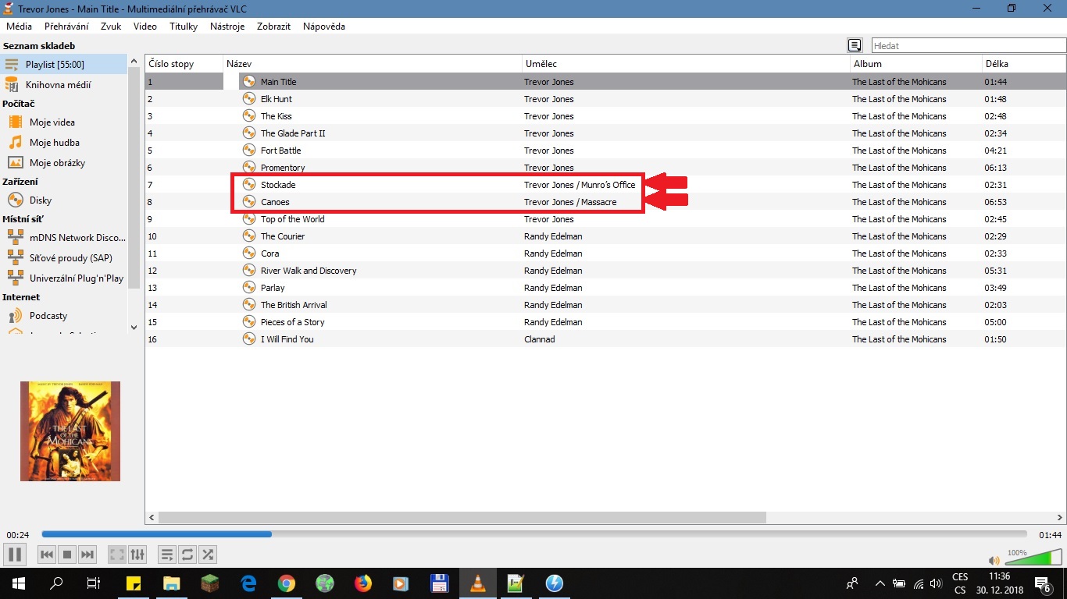Toggle loop repeat mode
The width and height of the screenshot is (1067, 599).
point(187,555)
